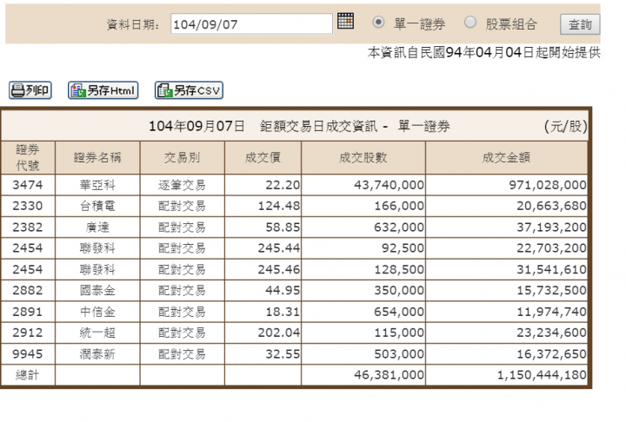Click the price 44.95 cell

pyautogui.click(x=263, y=290)
